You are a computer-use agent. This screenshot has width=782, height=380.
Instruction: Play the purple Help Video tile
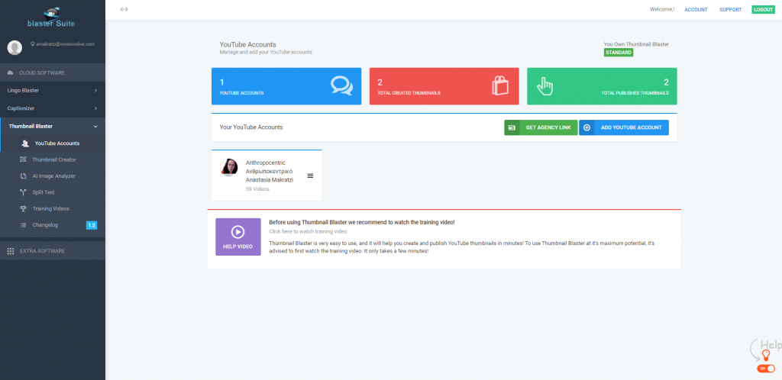click(x=238, y=237)
